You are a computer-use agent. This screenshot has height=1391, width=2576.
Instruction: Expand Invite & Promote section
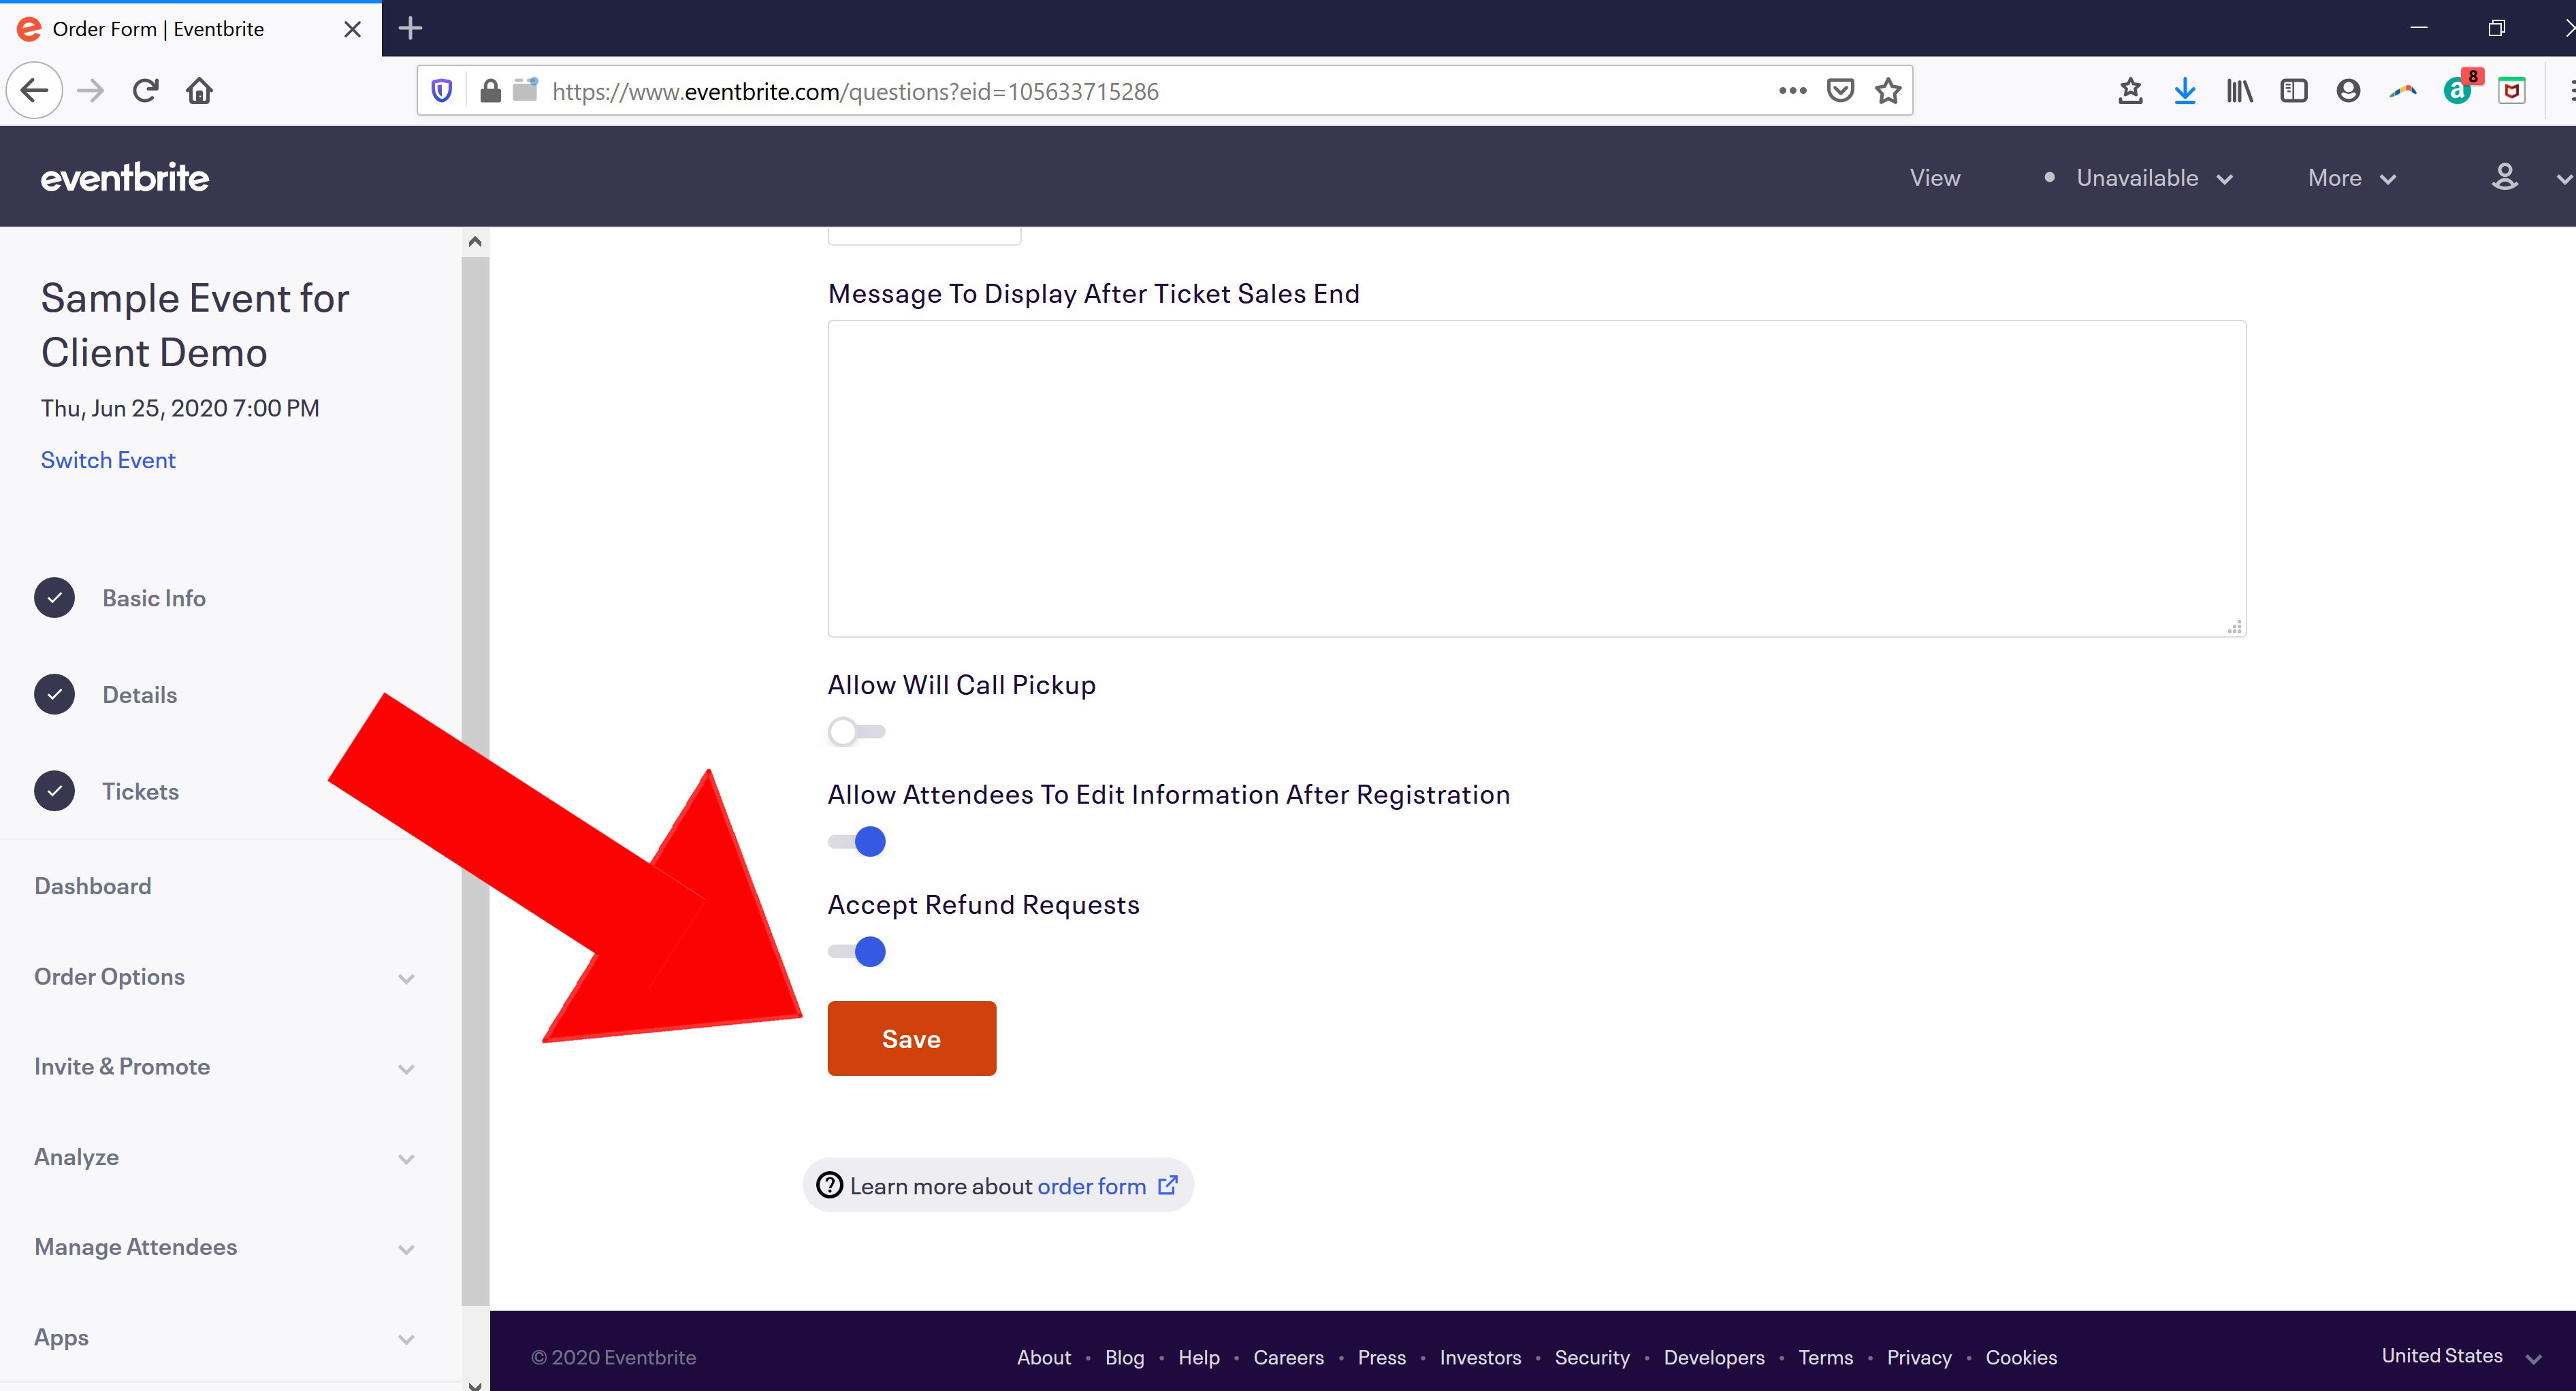(x=225, y=1067)
